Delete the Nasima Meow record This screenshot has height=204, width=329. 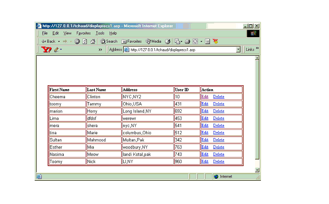point(219,154)
